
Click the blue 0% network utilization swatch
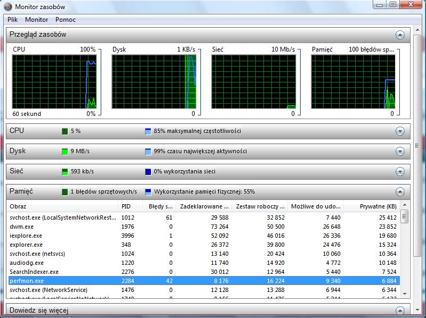[x=148, y=172]
